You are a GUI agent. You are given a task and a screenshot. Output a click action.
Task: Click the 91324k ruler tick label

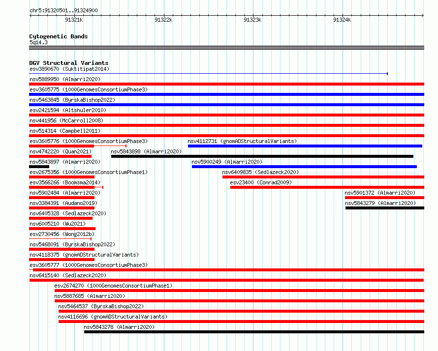342,20
